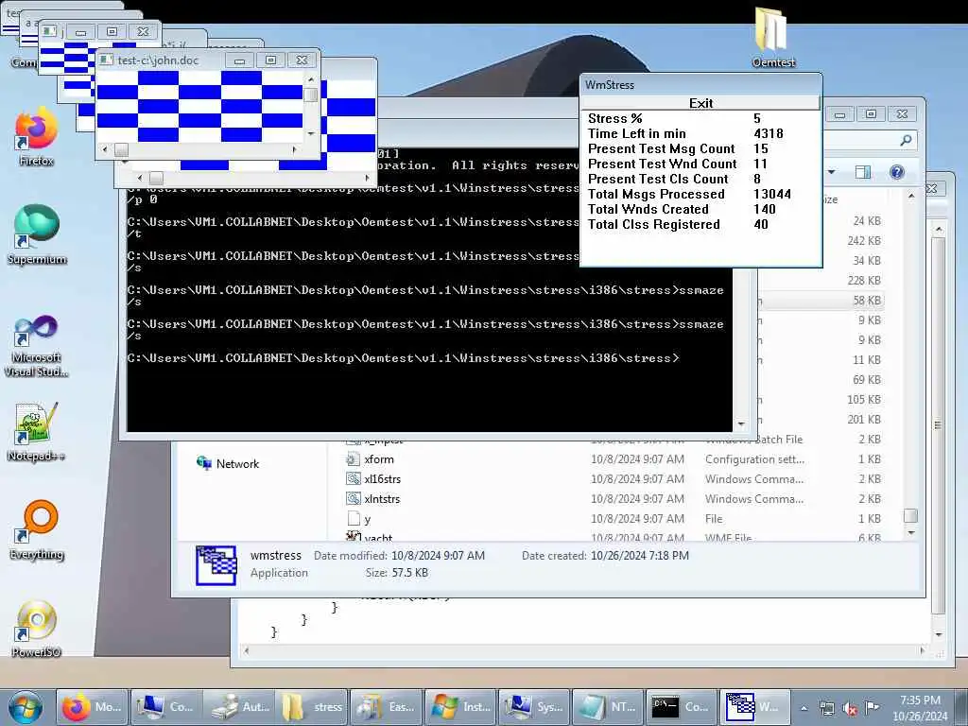The width and height of the screenshot is (968, 726).
Task: Click the wmstress application icon in details pane
Action: (x=216, y=565)
